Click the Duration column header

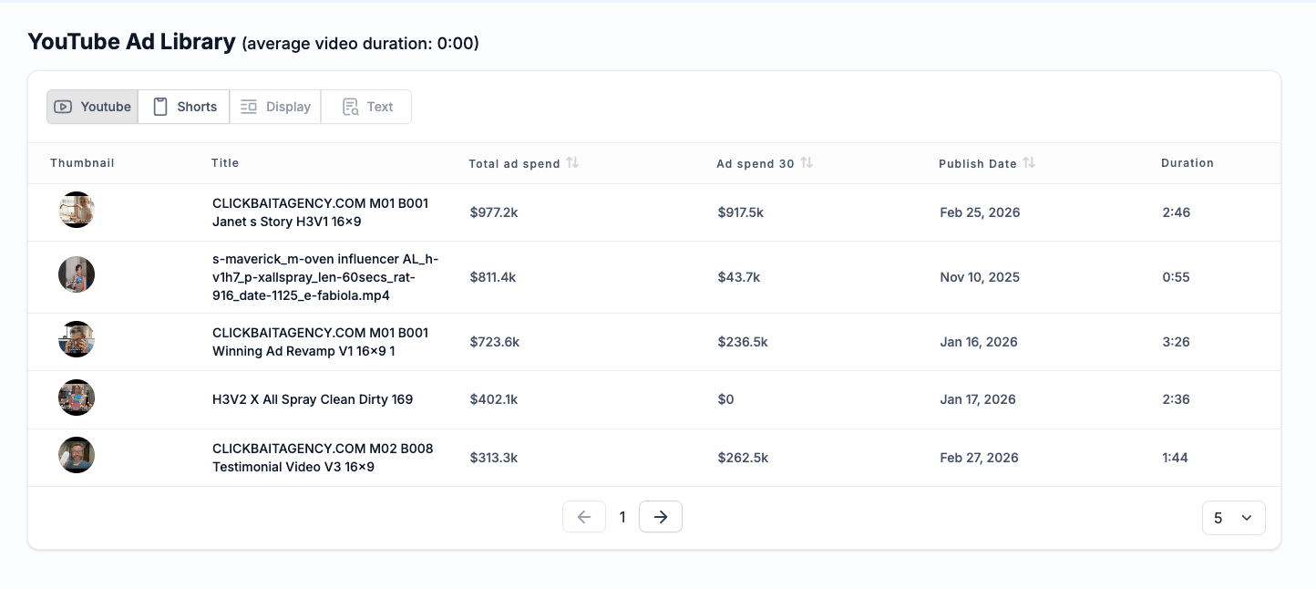point(1187,163)
